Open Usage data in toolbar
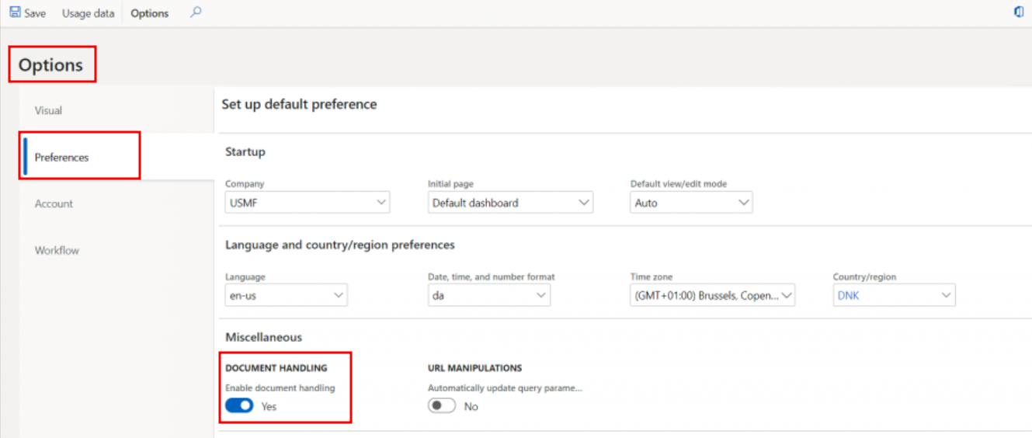 pyautogui.click(x=88, y=13)
